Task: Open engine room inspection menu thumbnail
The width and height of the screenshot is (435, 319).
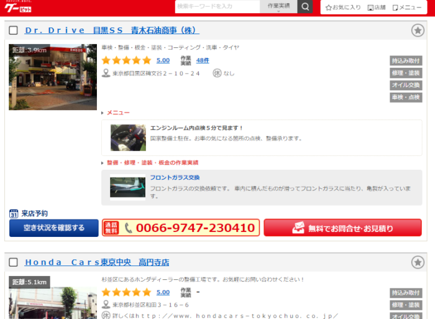Action: coord(128,137)
